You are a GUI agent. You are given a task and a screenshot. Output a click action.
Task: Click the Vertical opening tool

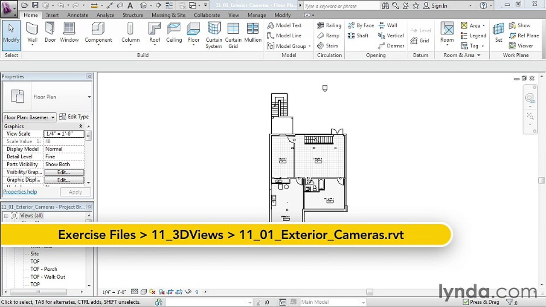391,35
